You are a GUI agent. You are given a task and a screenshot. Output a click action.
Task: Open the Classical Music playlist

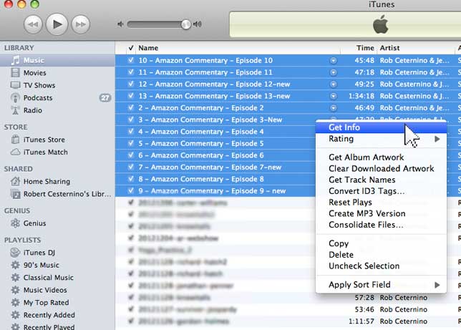57,278
